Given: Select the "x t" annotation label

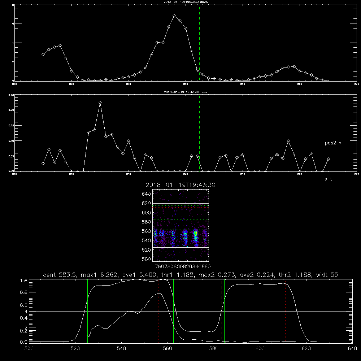Looking at the screenshot, I should [x=328, y=179].
